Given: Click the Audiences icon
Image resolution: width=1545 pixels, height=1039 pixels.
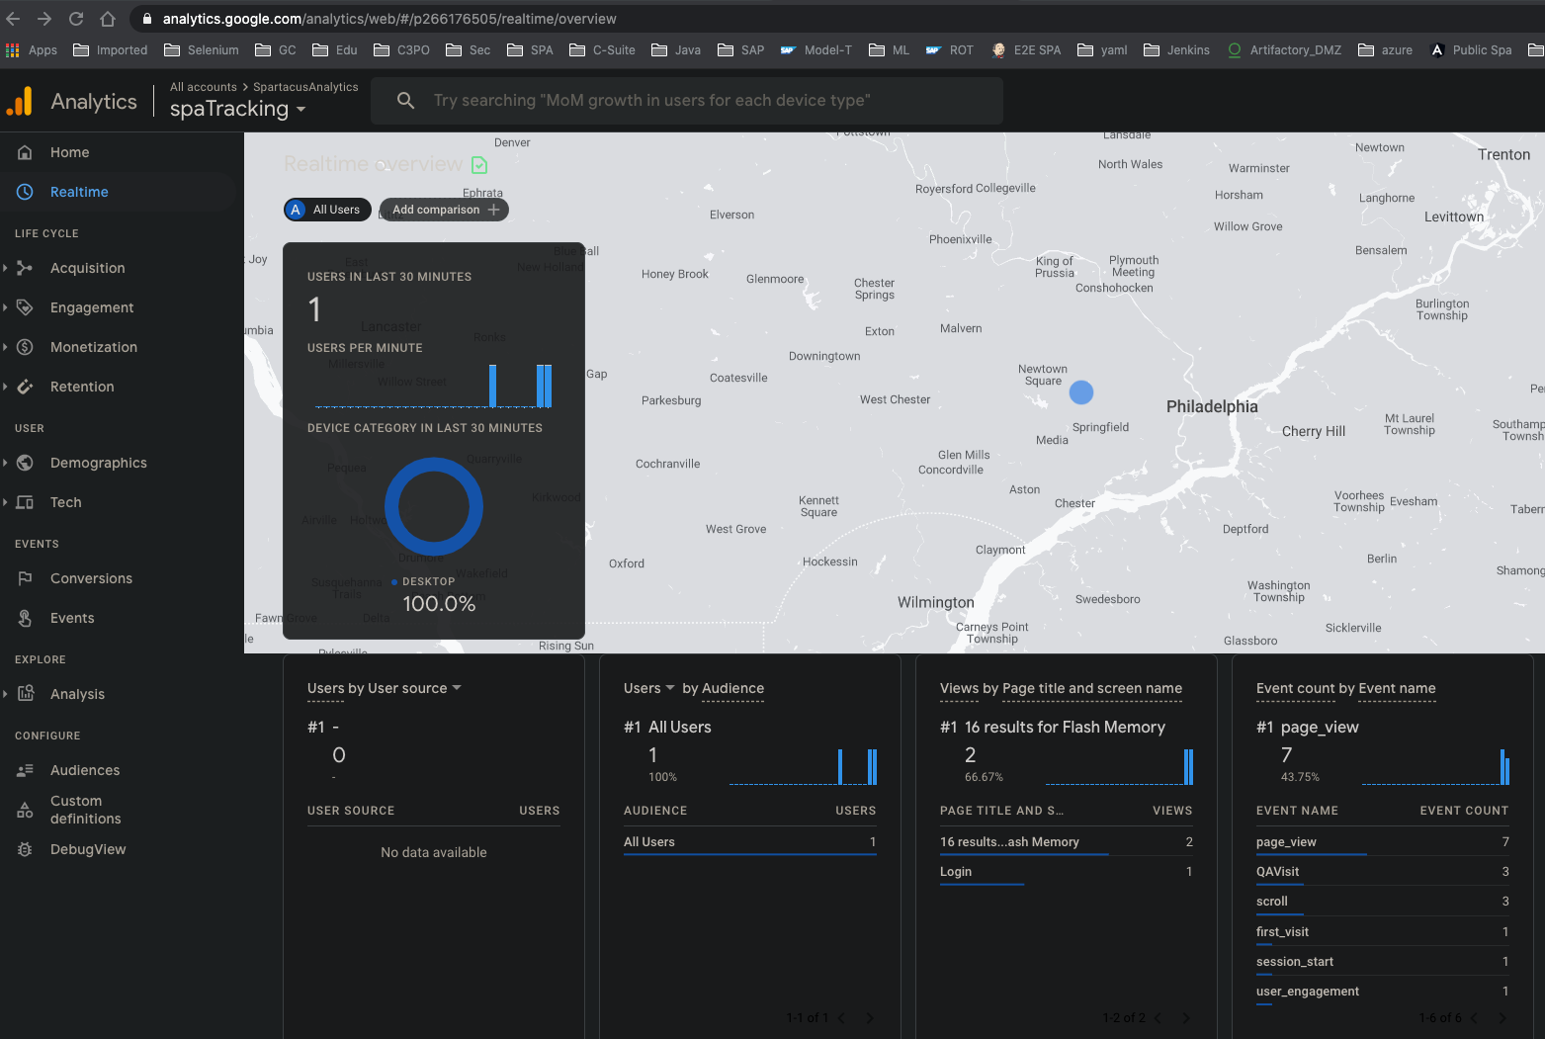Looking at the screenshot, I should pos(26,770).
